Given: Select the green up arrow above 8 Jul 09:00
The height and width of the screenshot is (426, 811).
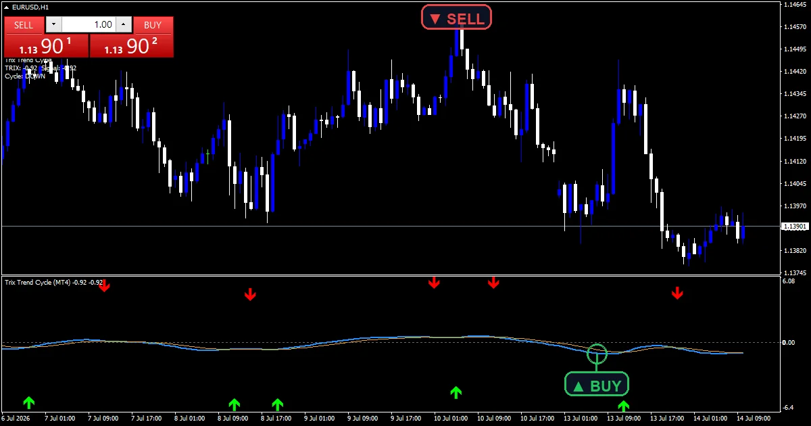Looking at the screenshot, I should pyautogui.click(x=234, y=404).
